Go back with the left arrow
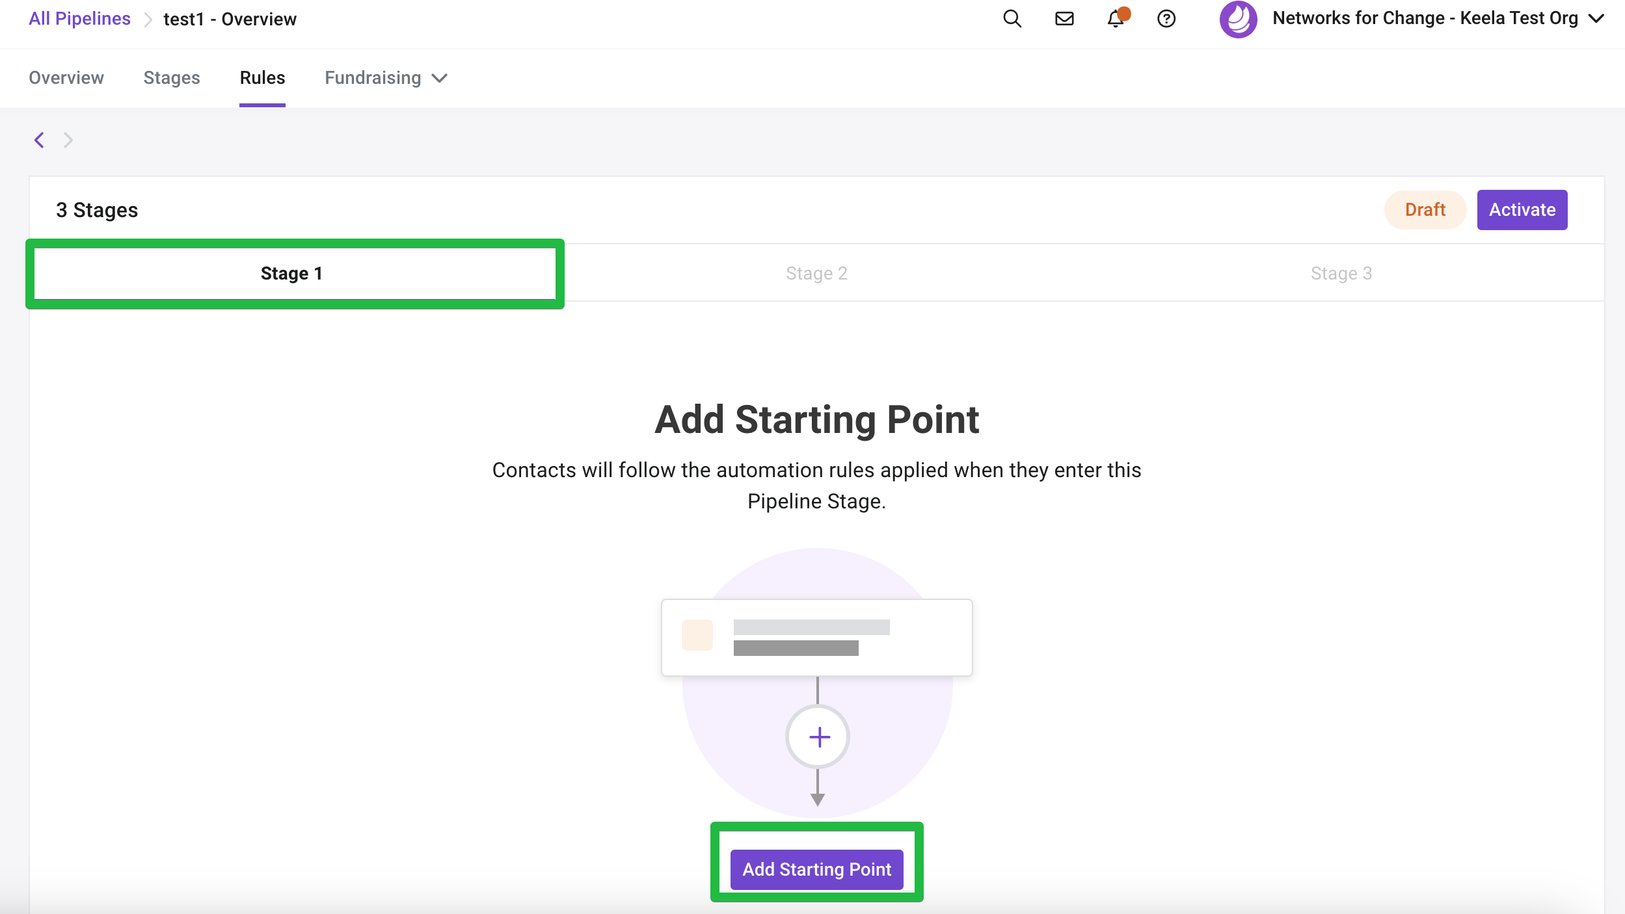This screenshot has width=1625, height=914. click(x=40, y=140)
